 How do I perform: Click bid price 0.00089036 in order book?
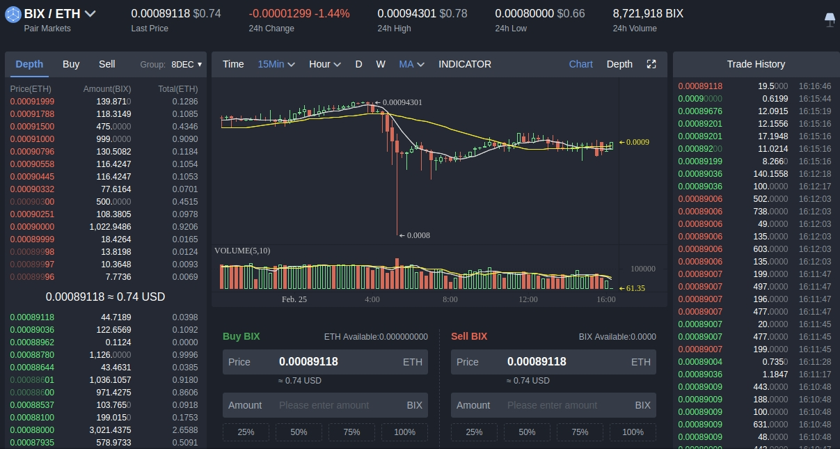point(32,330)
